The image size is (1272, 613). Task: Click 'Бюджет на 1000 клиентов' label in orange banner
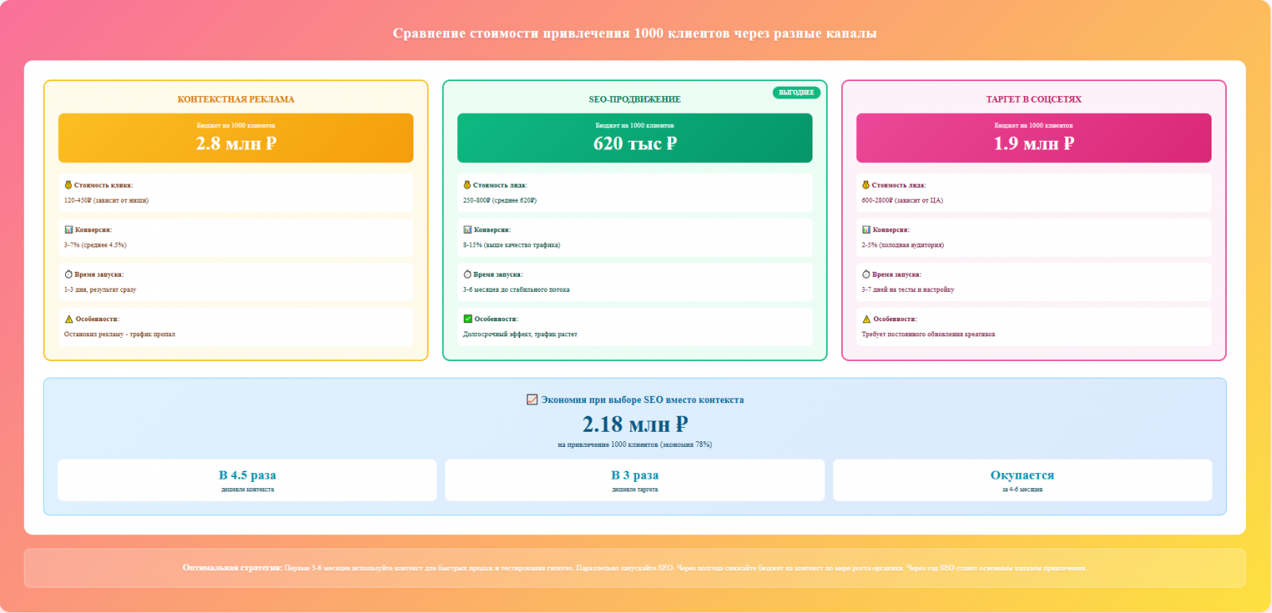point(236,126)
